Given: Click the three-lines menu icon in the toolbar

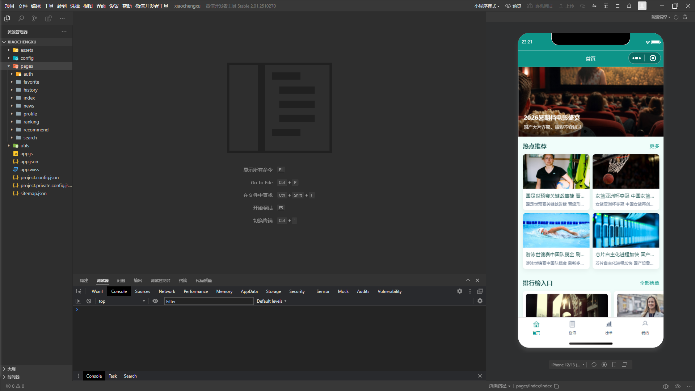Looking at the screenshot, I should [617, 6].
